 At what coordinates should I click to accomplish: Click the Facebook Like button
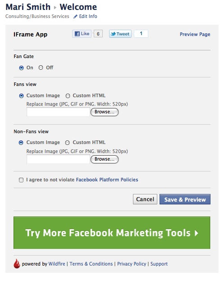pos(82,34)
